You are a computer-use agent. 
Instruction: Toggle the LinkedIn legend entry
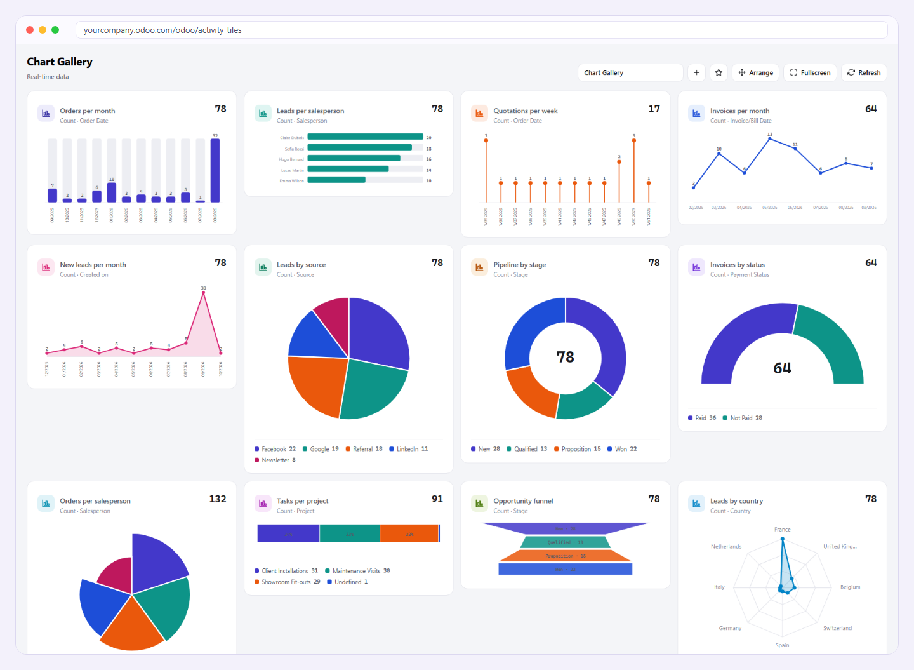(409, 449)
